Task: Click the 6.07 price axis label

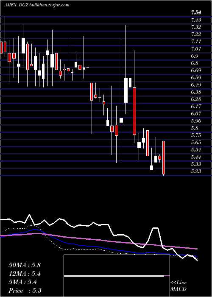Action: (196, 114)
